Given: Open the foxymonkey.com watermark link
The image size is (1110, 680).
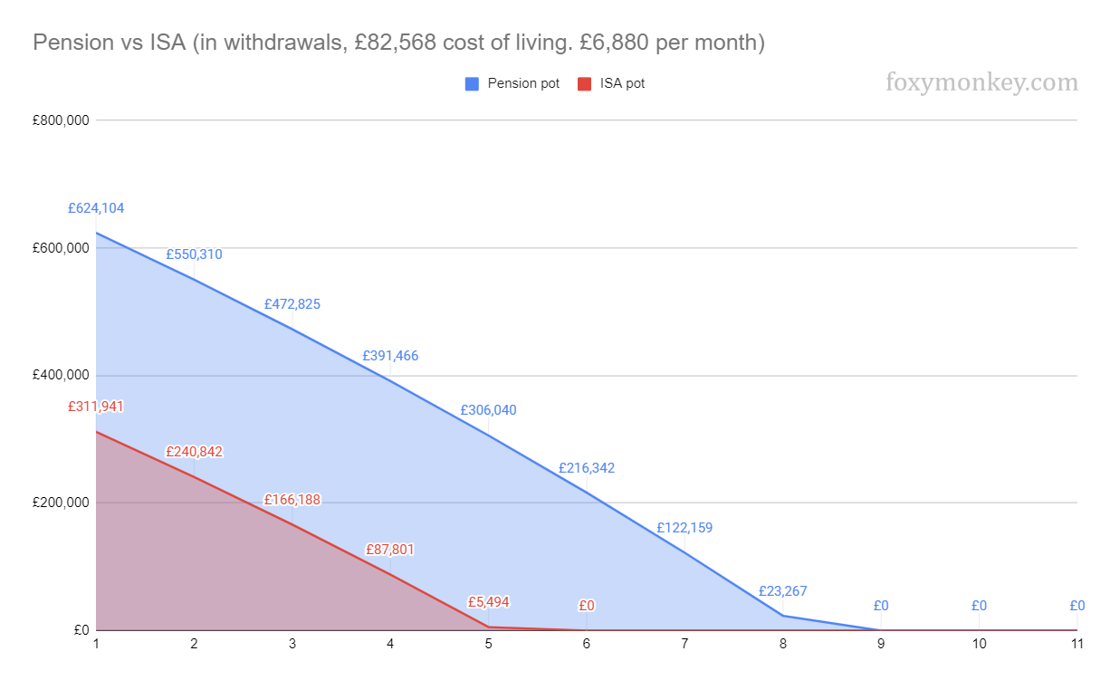Looking at the screenshot, I should pos(981,83).
